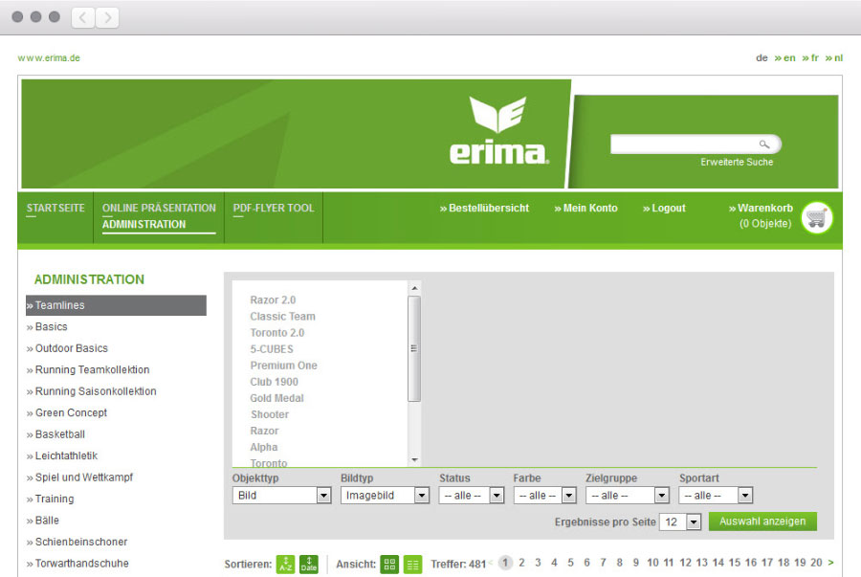Expand the Farbe dropdown
Screen dimensions: 861x577
click(x=544, y=496)
